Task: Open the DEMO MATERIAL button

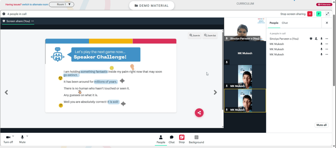Action: pos(152,6)
